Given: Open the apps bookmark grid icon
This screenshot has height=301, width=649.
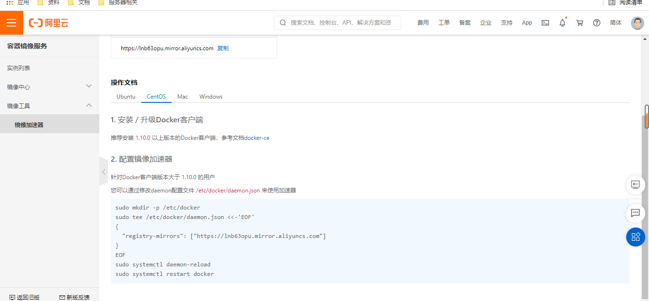Looking at the screenshot, I should pos(10,2).
